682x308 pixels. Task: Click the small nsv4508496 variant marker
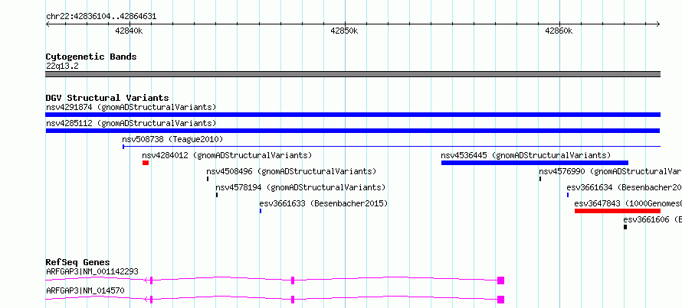pyautogui.click(x=208, y=179)
